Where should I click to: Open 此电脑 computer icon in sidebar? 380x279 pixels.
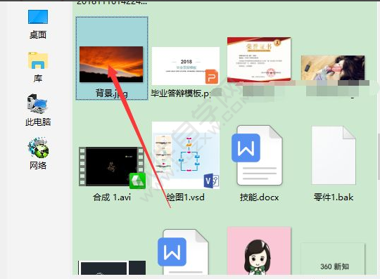click(37, 104)
